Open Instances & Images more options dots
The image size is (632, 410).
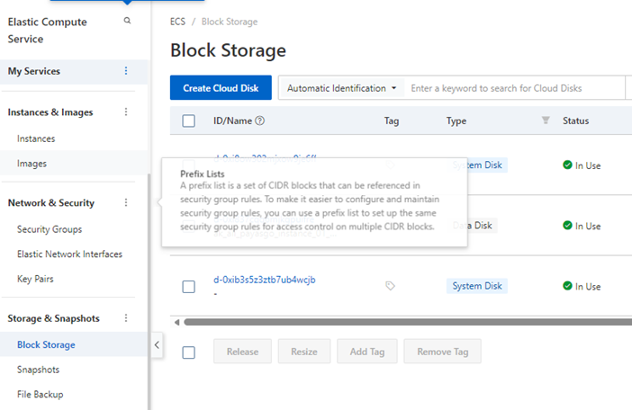tap(126, 111)
